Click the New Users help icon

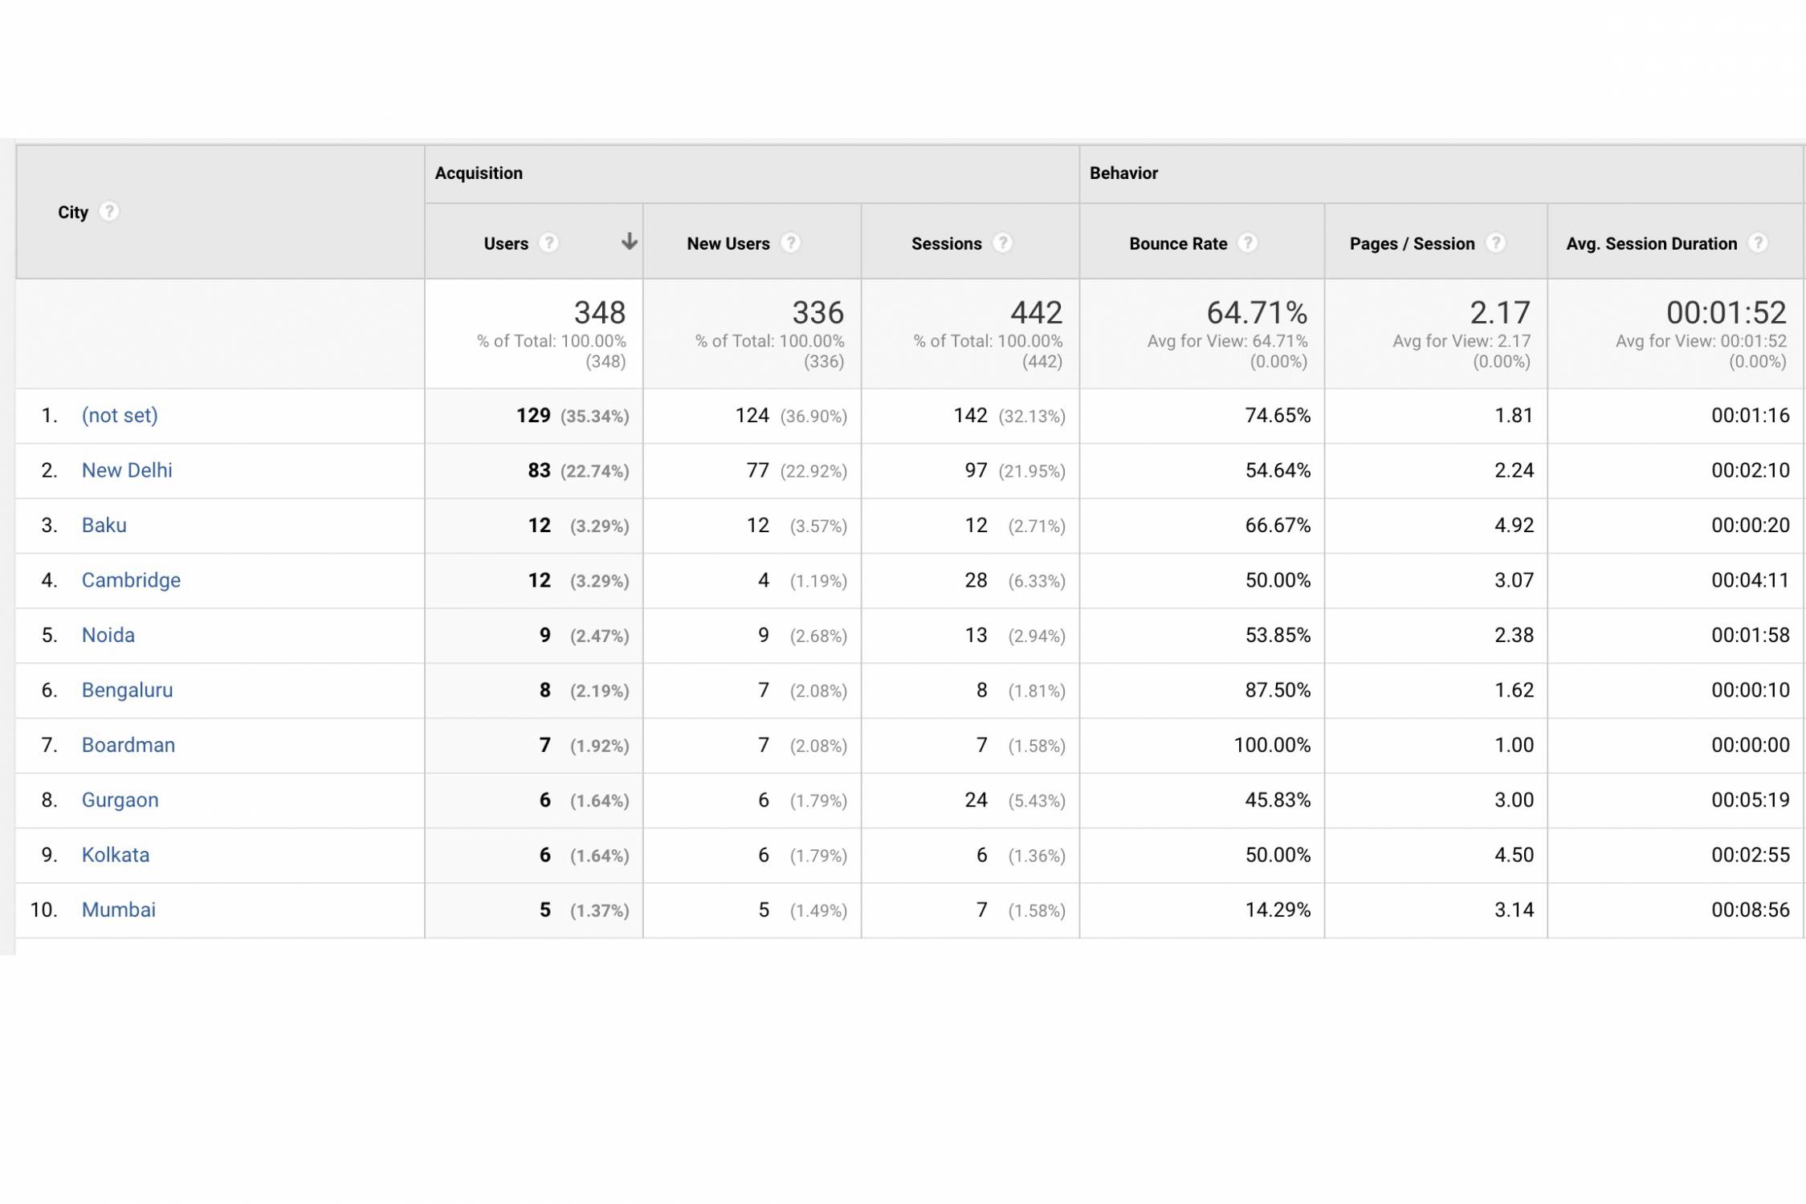790,243
